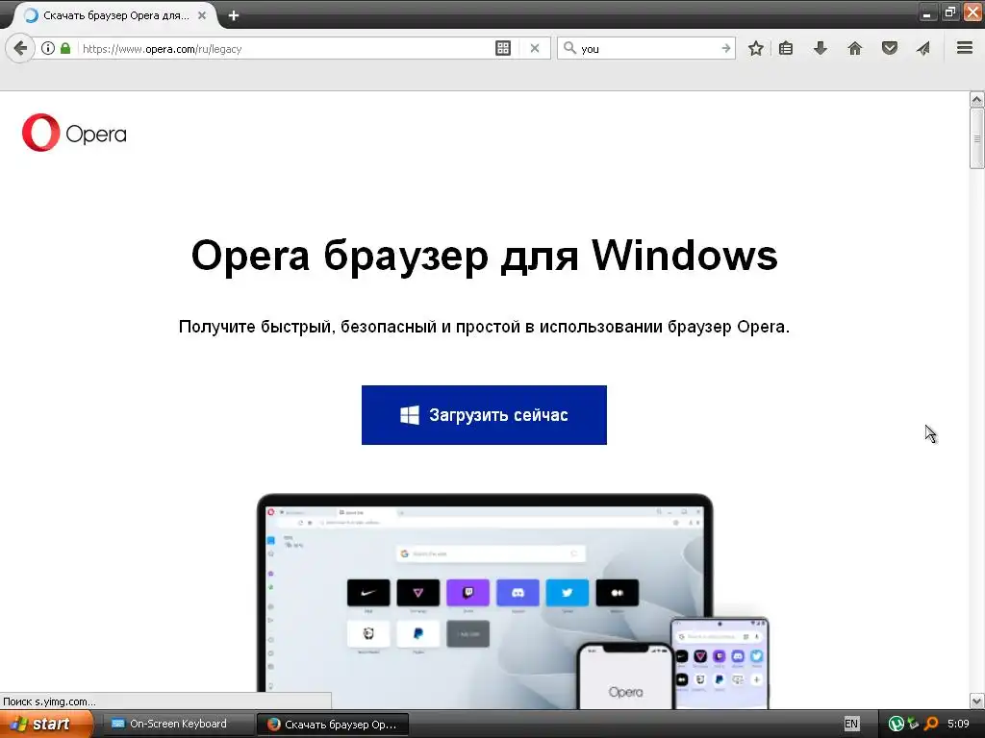Click the clock showing 5:09
The image size is (985, 738).
click(x=959, y=724)
